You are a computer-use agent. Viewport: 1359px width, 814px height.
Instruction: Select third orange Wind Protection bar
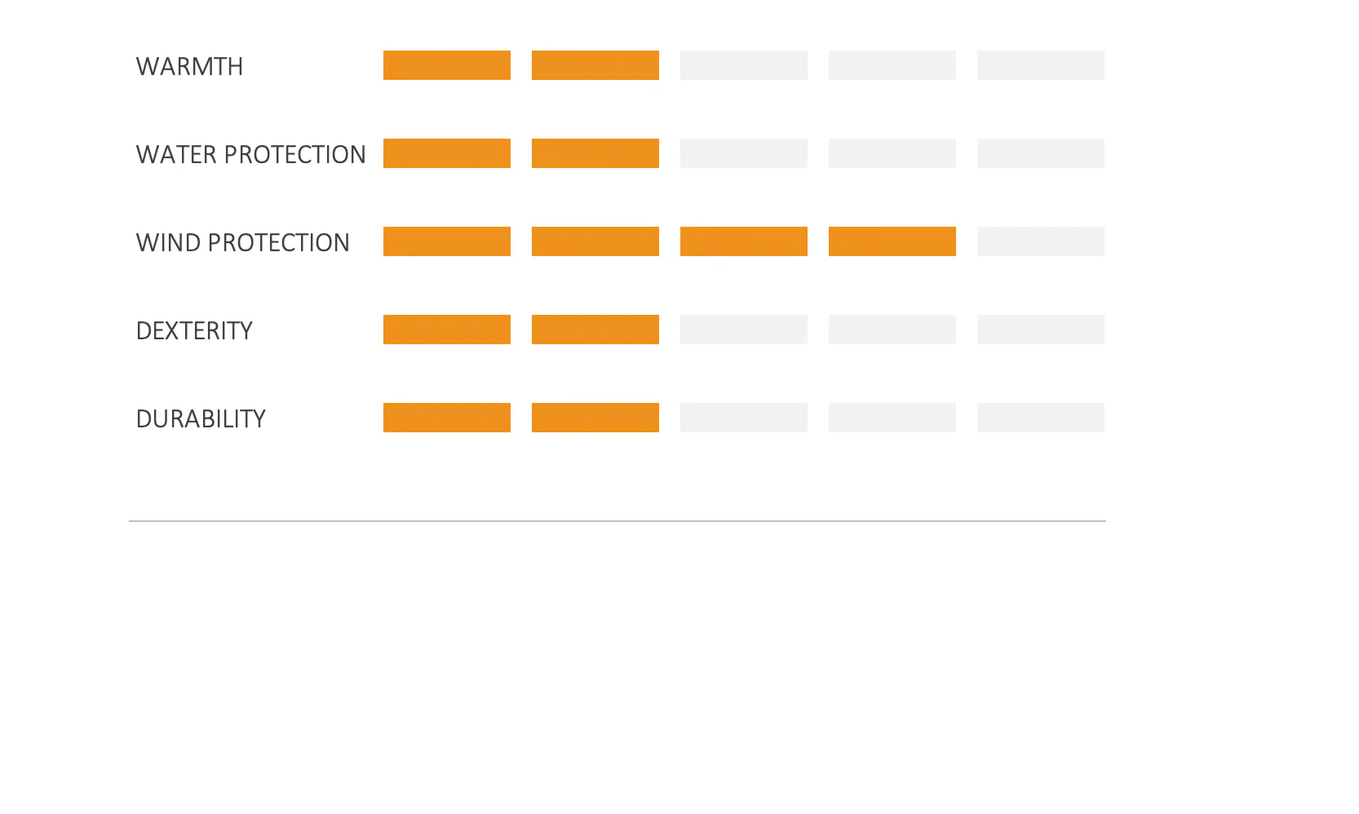point(744,241)
